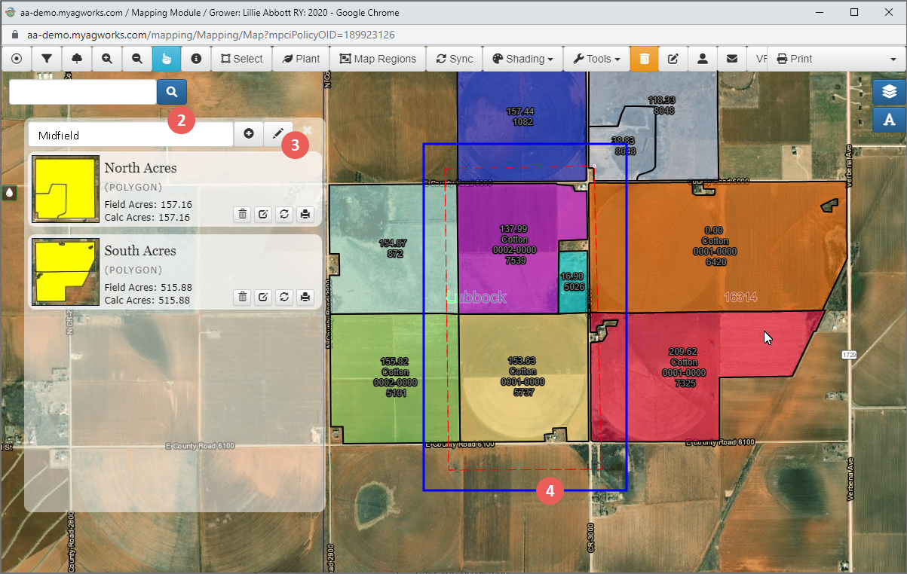Click the blue field labeled 157.44
This screenshot has width=907, height=574.
(522, 124)
